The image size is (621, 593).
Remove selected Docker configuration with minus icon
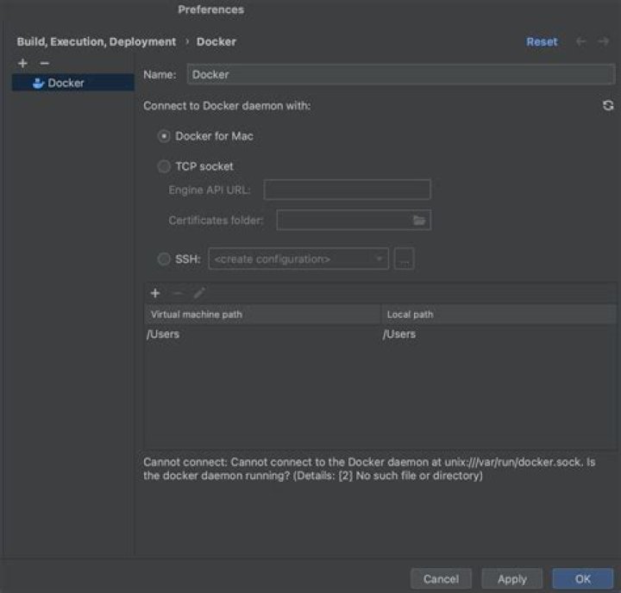pos(44,63)
